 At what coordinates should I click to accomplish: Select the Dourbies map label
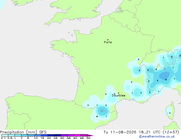tap(118, 95)
